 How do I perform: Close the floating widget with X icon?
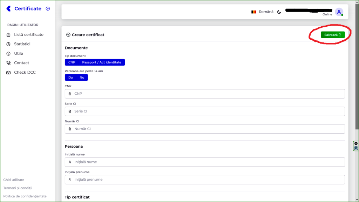pos(356,143)
